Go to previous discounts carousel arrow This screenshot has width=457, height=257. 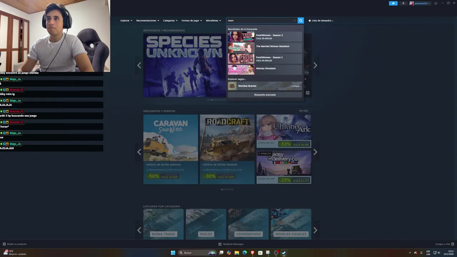(x=139, y=152)
